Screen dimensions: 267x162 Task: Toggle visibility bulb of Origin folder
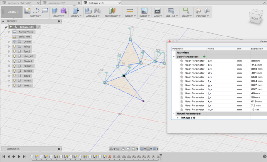(x=15, y=41)
